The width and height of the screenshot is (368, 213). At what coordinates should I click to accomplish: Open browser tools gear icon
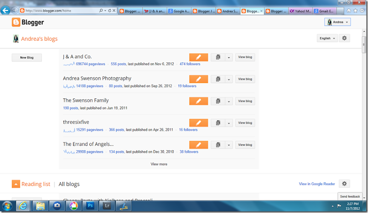point(362,11)
